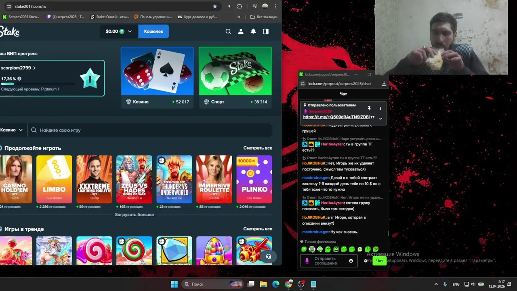Switch to Google Chrome in the taskbar
This screenshot has height=291, width=517.
click(x=288, y=284)
